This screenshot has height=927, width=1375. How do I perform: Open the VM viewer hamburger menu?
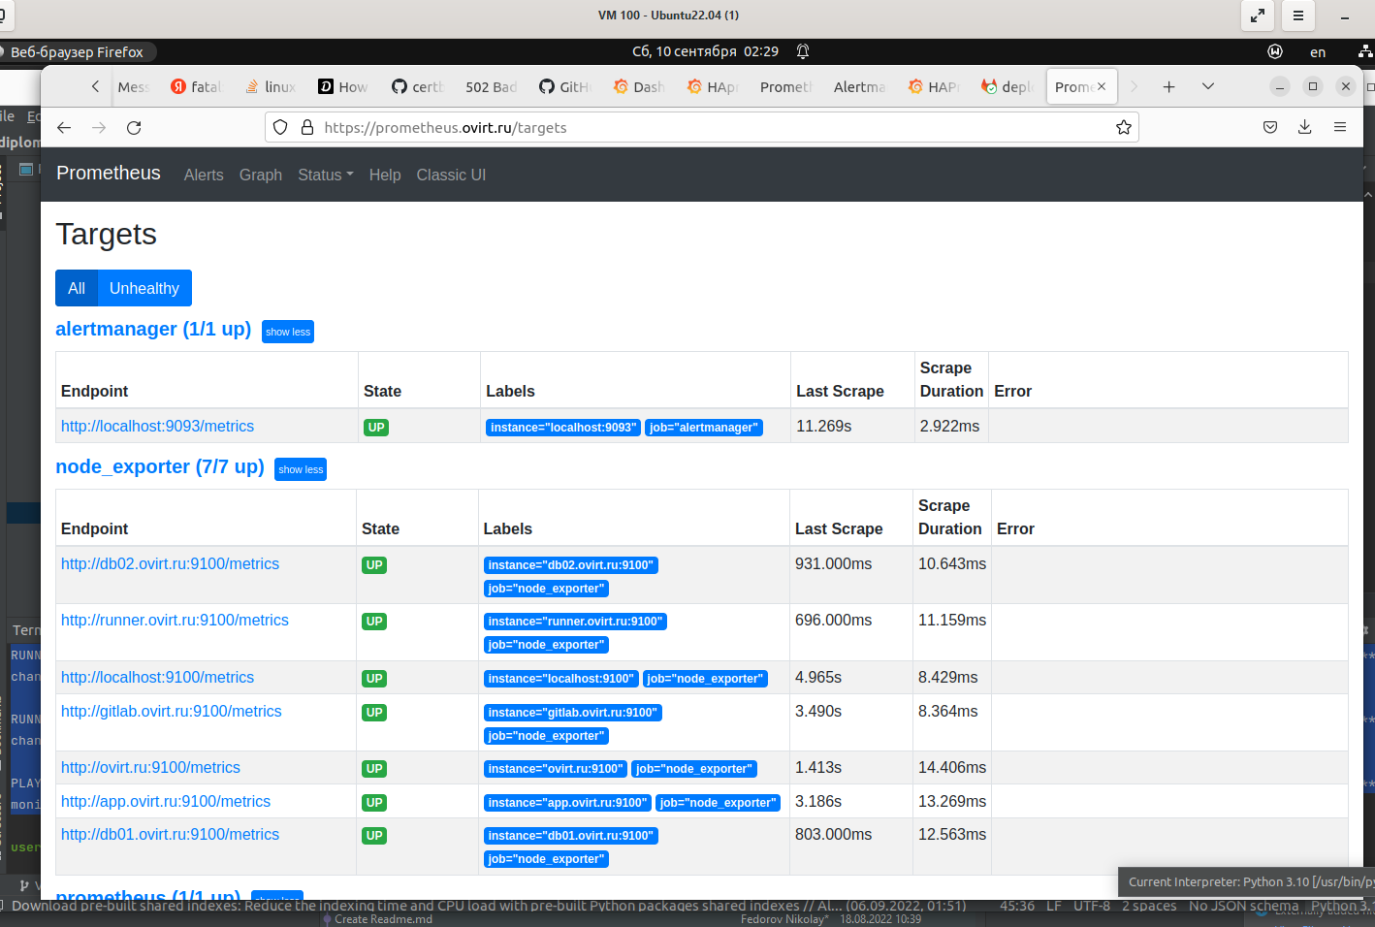1297,16
